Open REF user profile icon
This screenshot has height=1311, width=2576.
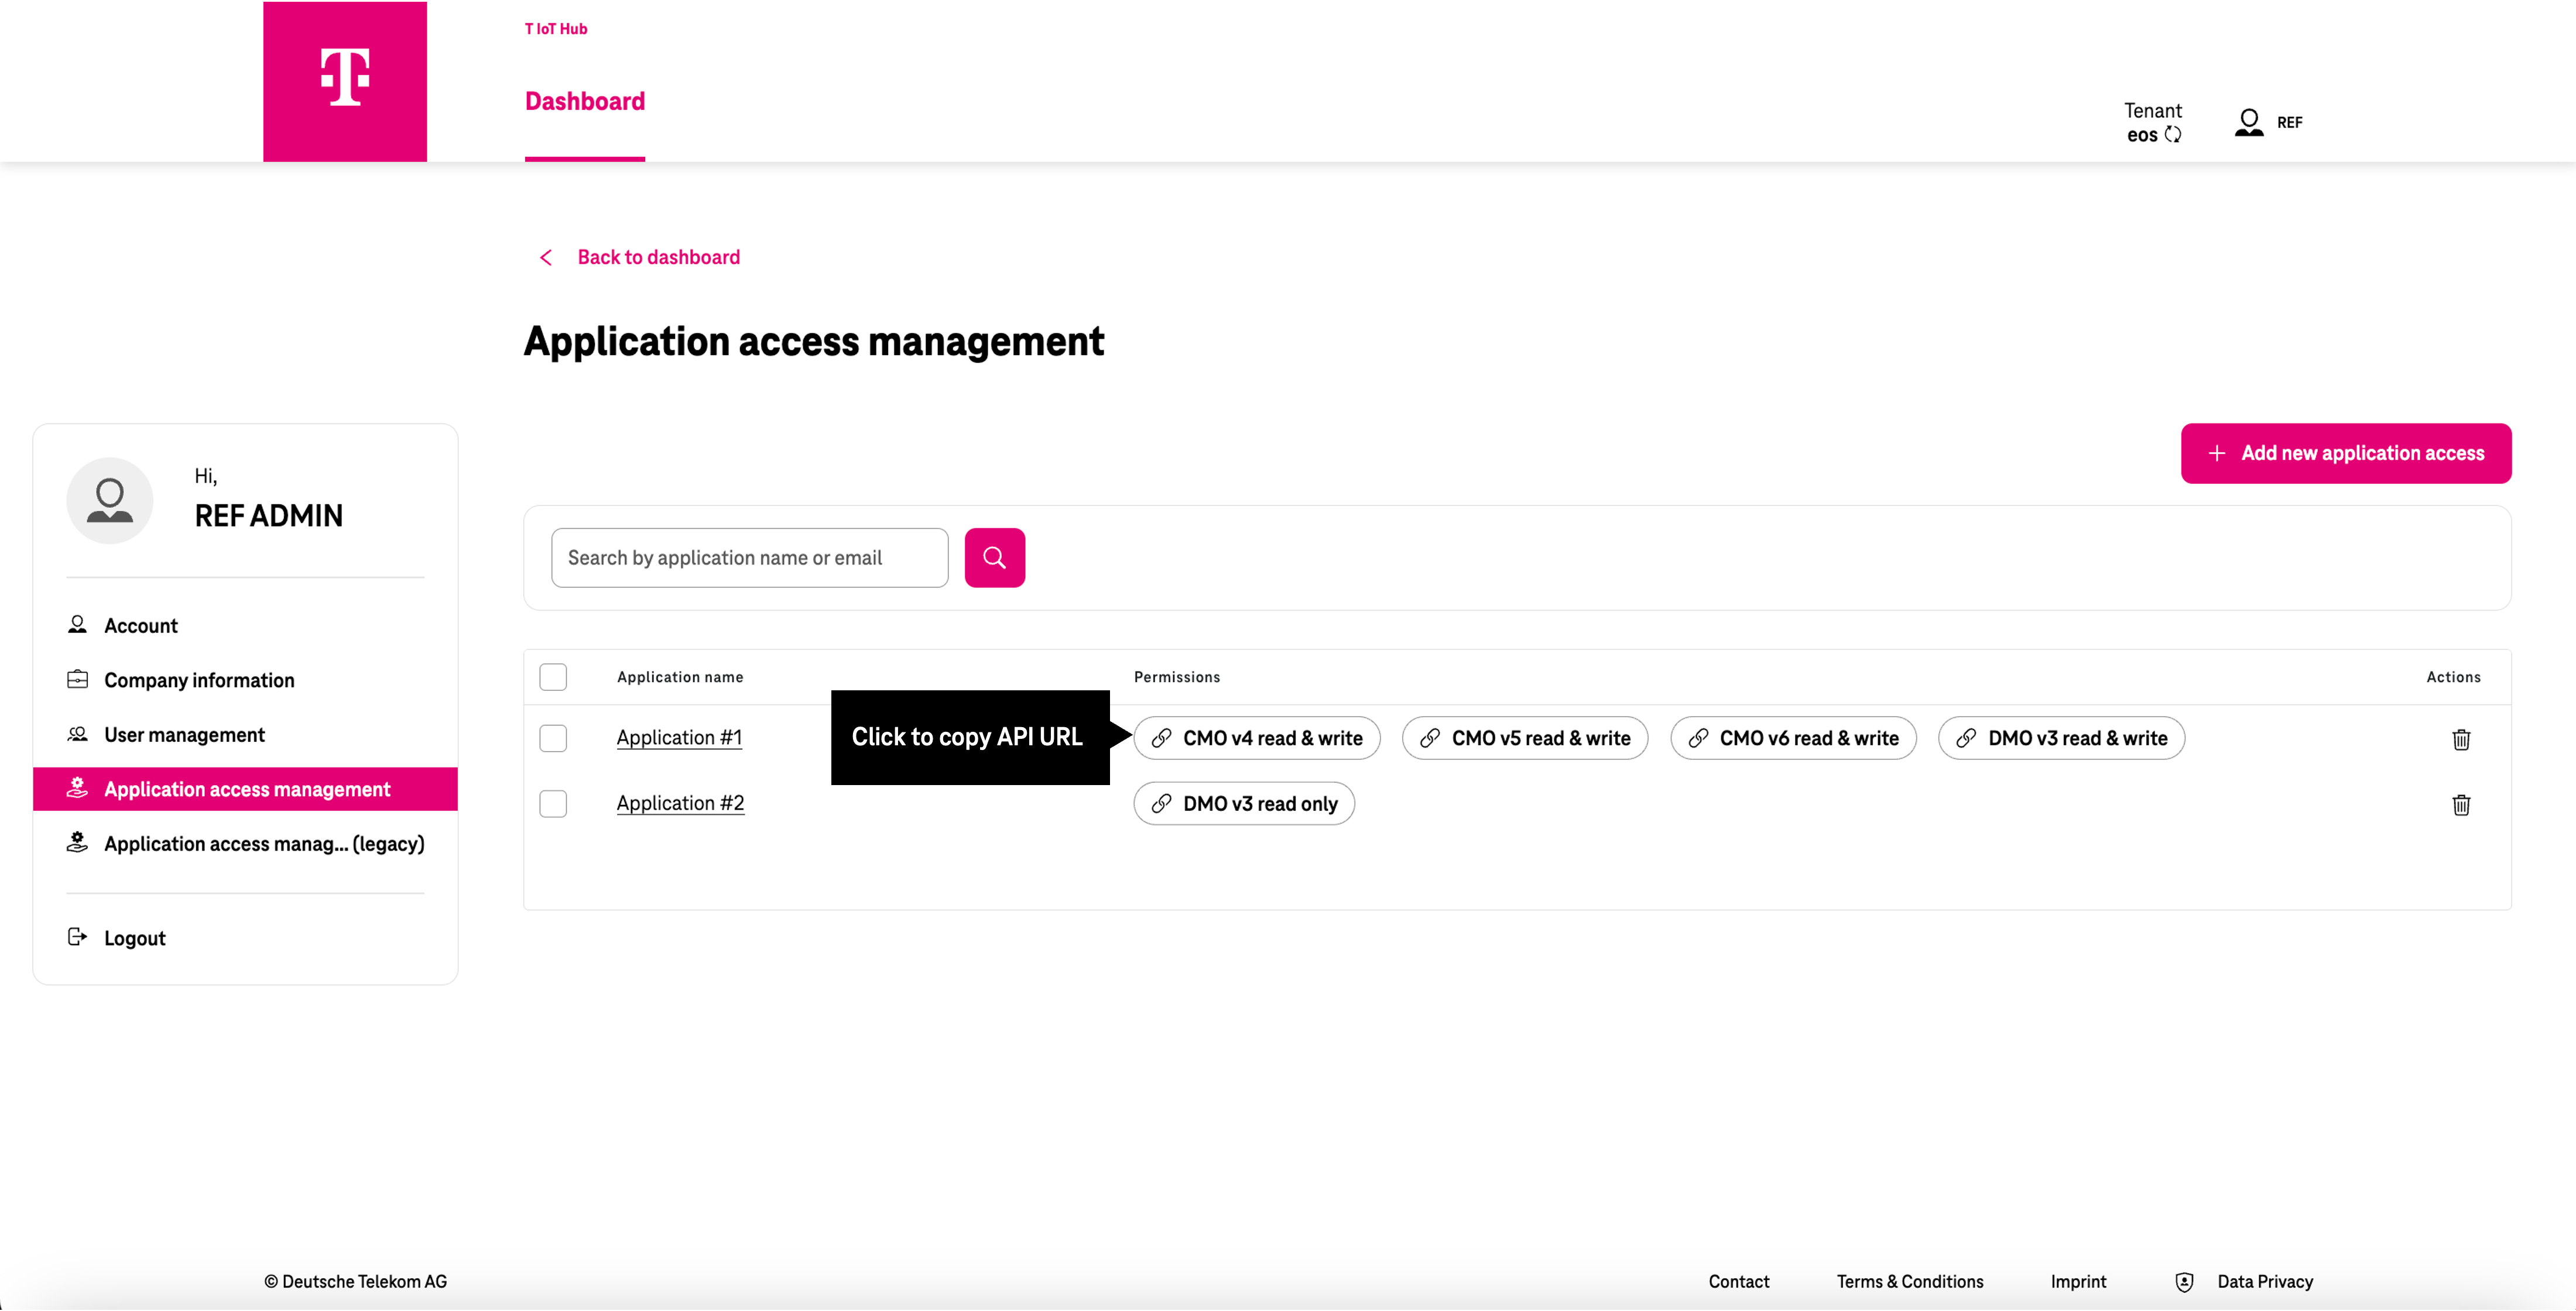pyautogui.click(x=2249, y=122)
